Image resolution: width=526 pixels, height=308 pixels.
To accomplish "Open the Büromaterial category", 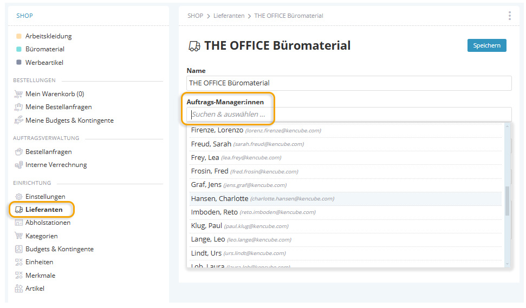I will pyautogui.click(x=44, y=49).
